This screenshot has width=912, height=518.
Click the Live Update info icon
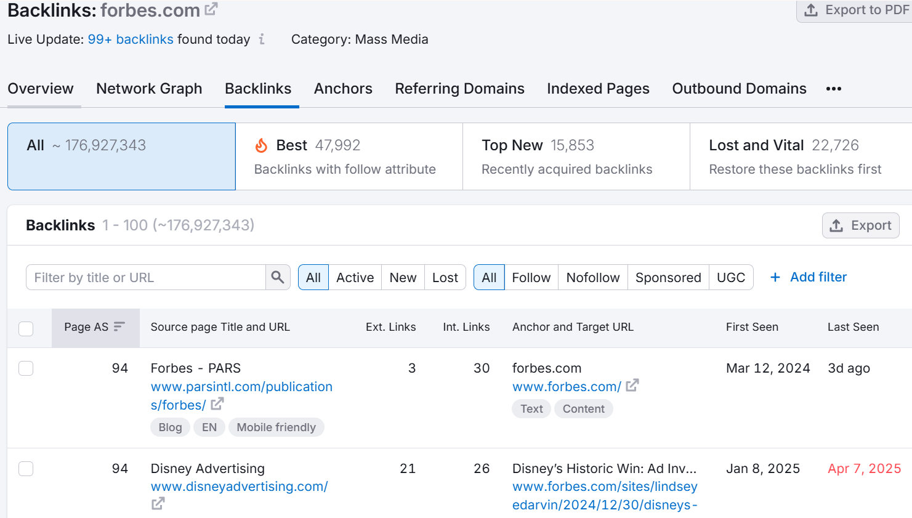tap(262, 39)
